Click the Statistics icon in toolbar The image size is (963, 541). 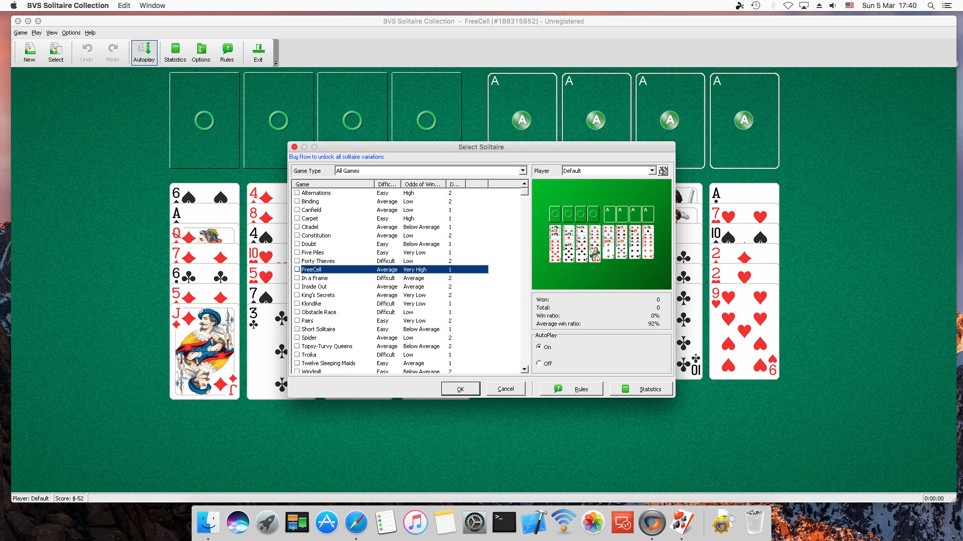point(174,52)
